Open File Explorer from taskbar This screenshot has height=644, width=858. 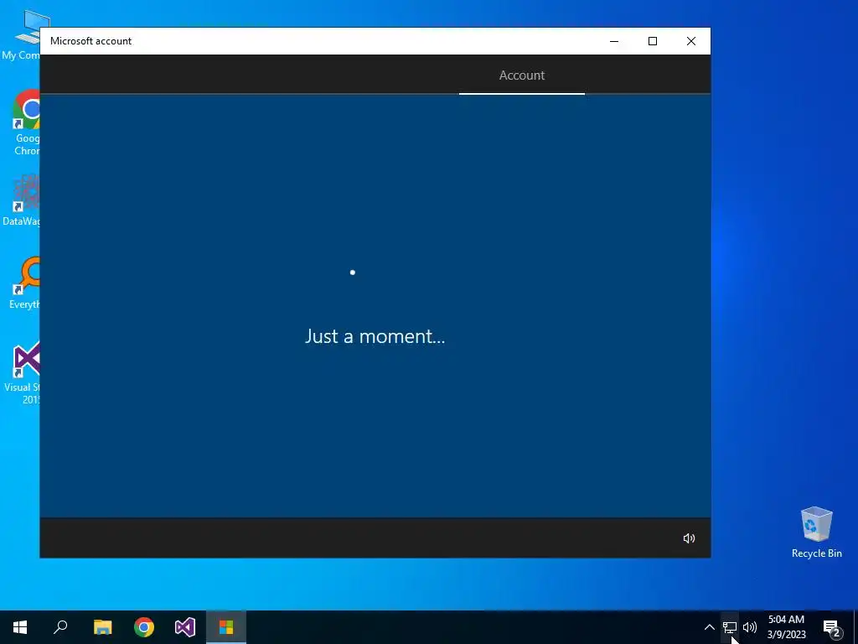coord(102,627)
